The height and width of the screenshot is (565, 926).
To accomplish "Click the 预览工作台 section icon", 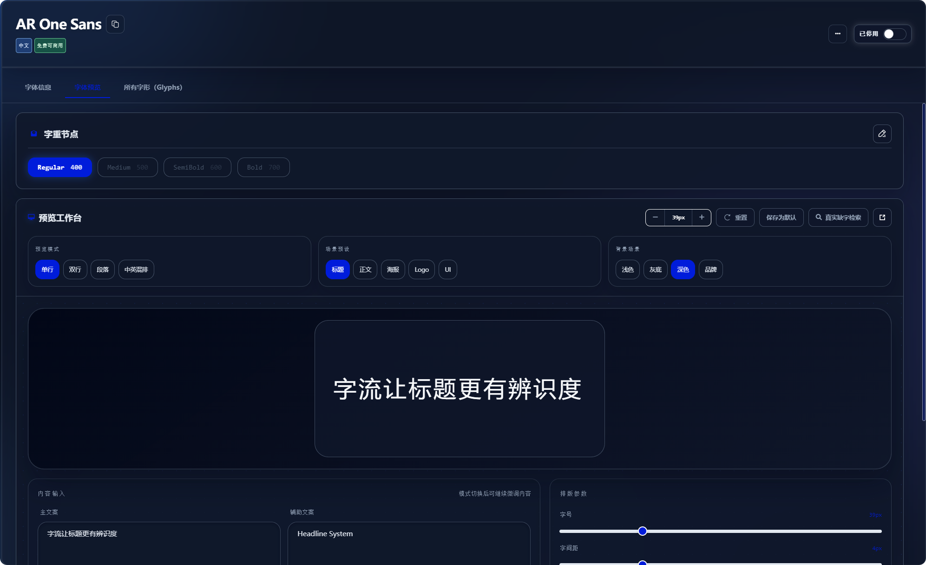I will 31,217.
